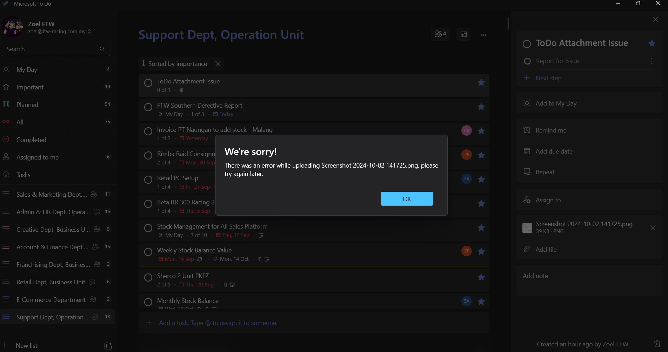Mark Sherco 2 Unit PKFZ complete
Screen dimensions: 668x352
coord(148,278)
